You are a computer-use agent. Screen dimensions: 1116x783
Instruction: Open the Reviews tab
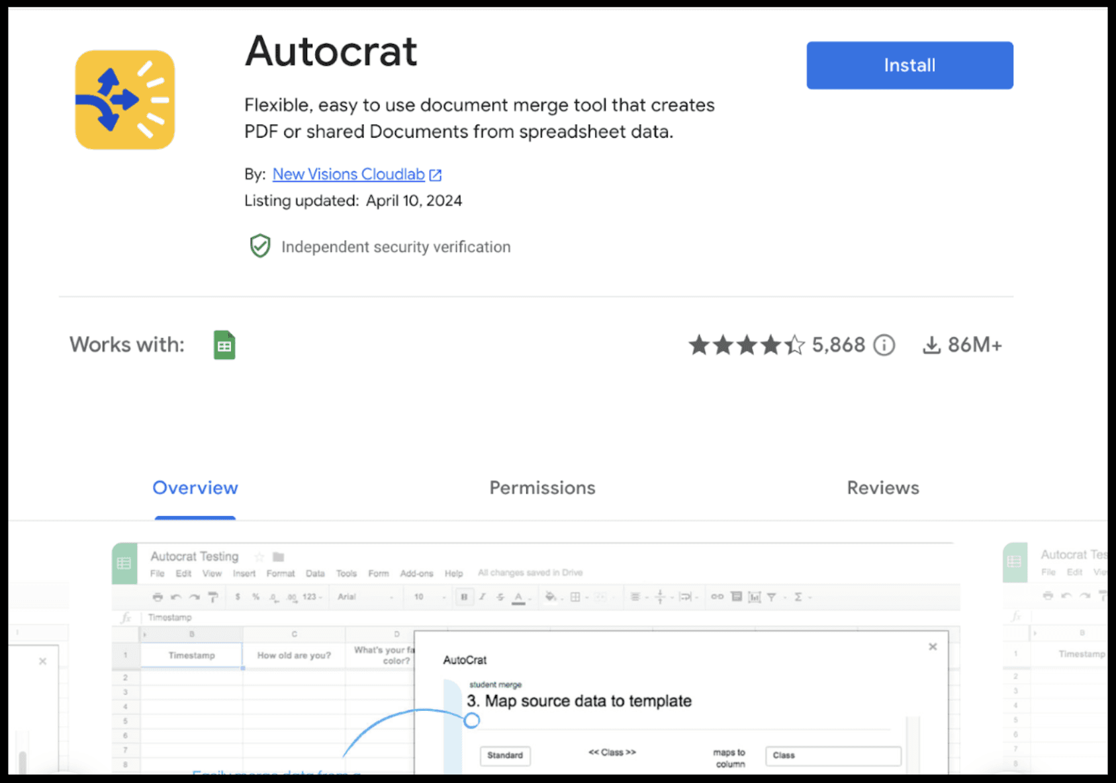883,488
